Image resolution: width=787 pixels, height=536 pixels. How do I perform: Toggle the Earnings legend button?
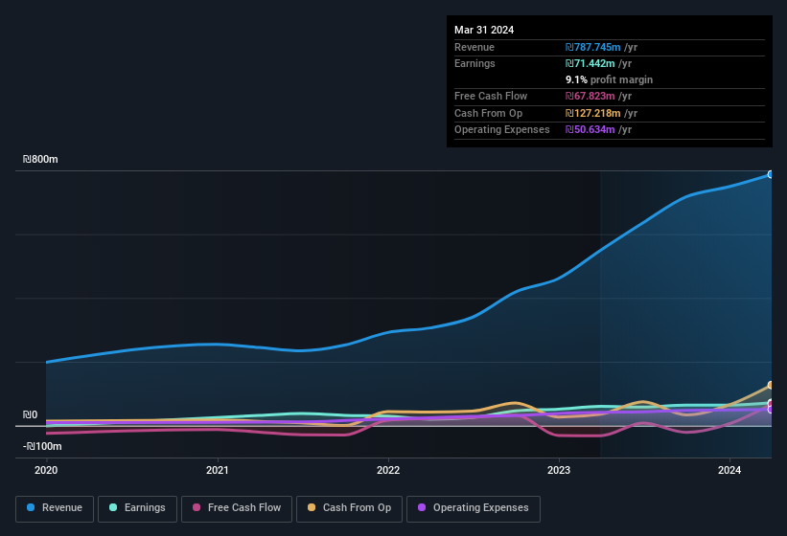(x=137, y=508)
